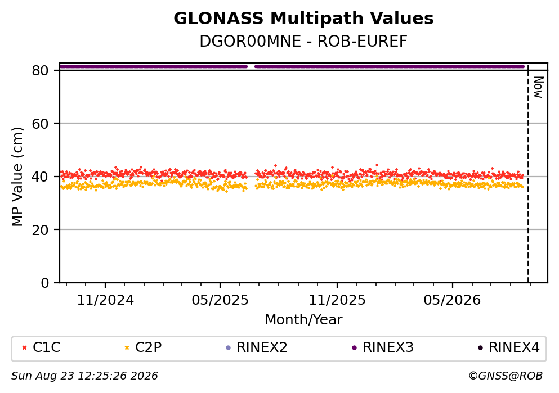This screenshot has width=559, height=393.
Task: Click the dashed Now marker line
Action: pos(528,173)
